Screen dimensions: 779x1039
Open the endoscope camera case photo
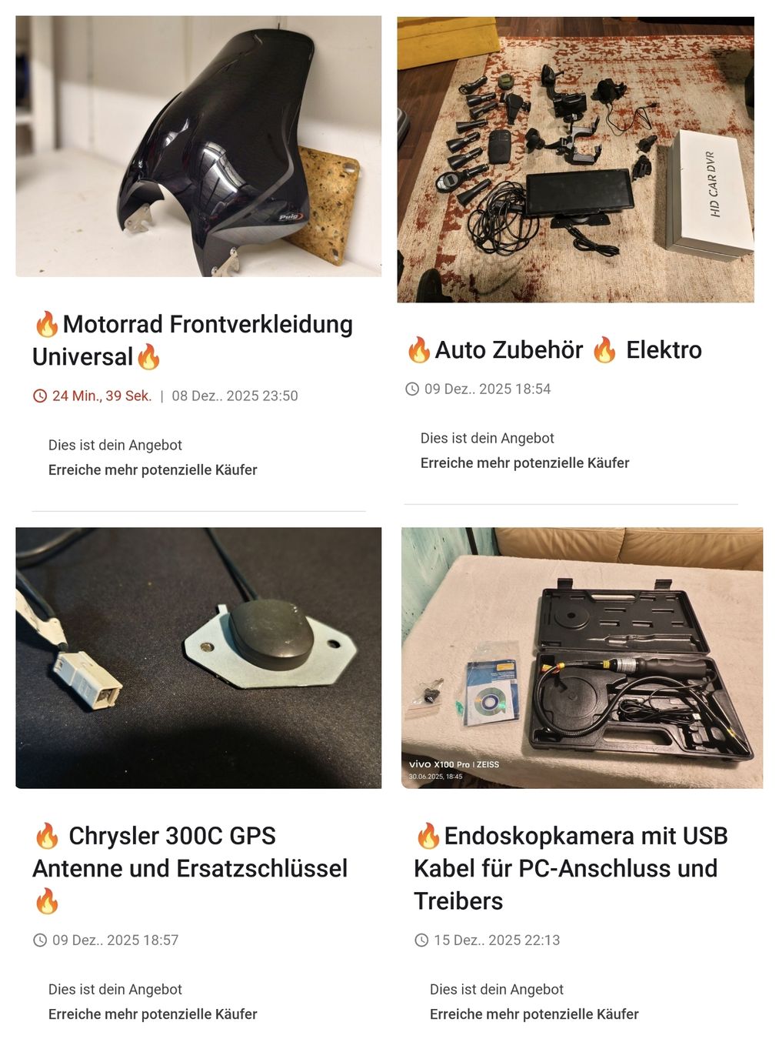pos(582,657)
